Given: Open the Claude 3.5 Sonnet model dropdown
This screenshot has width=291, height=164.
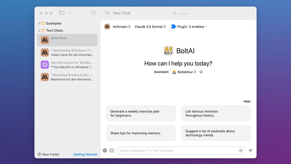Looking at the screenshot, I should [150, 27].
